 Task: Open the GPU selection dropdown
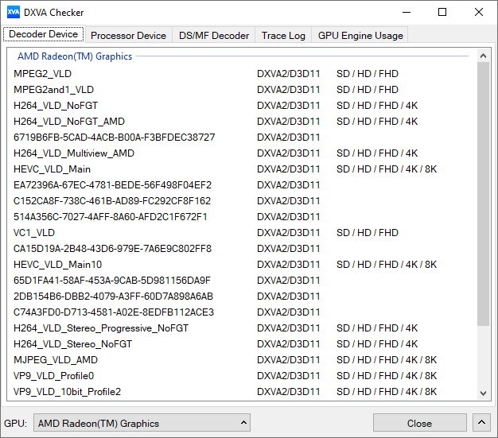tap(143, 423)
